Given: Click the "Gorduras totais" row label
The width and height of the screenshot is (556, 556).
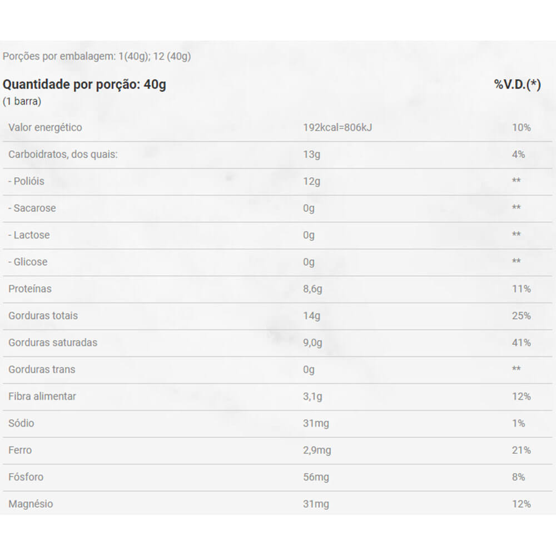Looking at the screenshot, I should coord(43,315).
